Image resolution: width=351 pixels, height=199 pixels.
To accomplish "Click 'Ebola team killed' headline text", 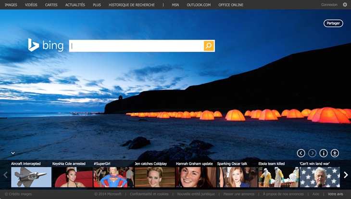I will pos(272,164).
